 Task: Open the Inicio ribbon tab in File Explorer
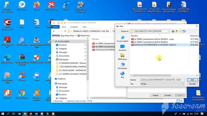click(64, 27)
